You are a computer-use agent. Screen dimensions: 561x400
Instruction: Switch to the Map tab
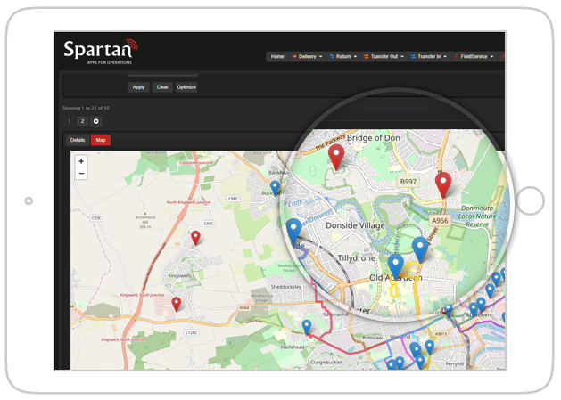[101, 140]
